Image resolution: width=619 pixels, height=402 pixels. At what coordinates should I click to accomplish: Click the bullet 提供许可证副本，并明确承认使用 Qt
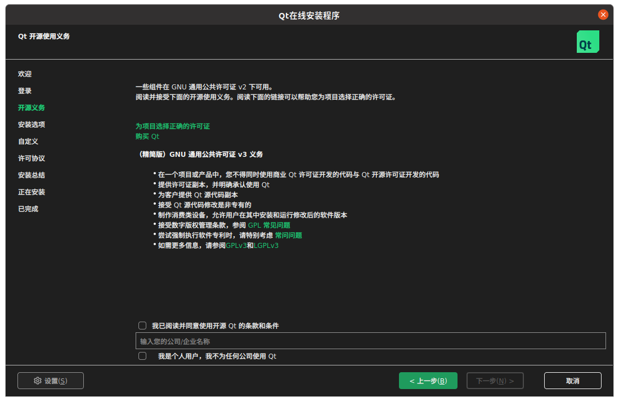pyautogui.click(x=214, y=184)
